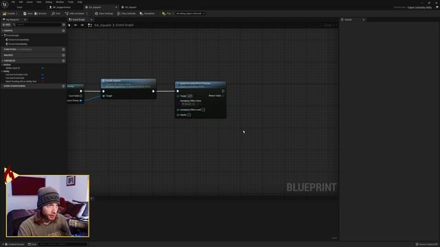Viewport: 440px width, 247px height.
Task: Open Gameplay Effect Class dropdown on node
Action: (188, 104)
